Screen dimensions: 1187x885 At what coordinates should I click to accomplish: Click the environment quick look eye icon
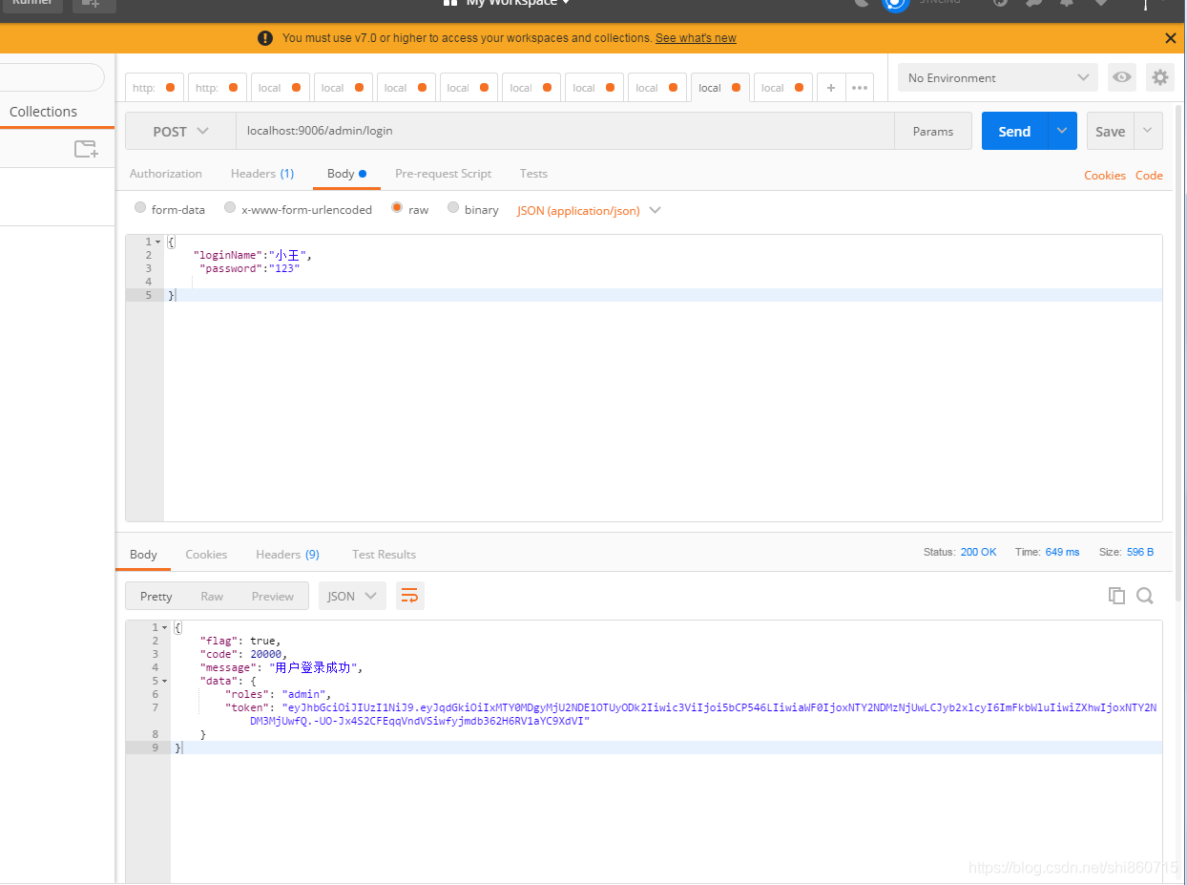(1122, 77)
